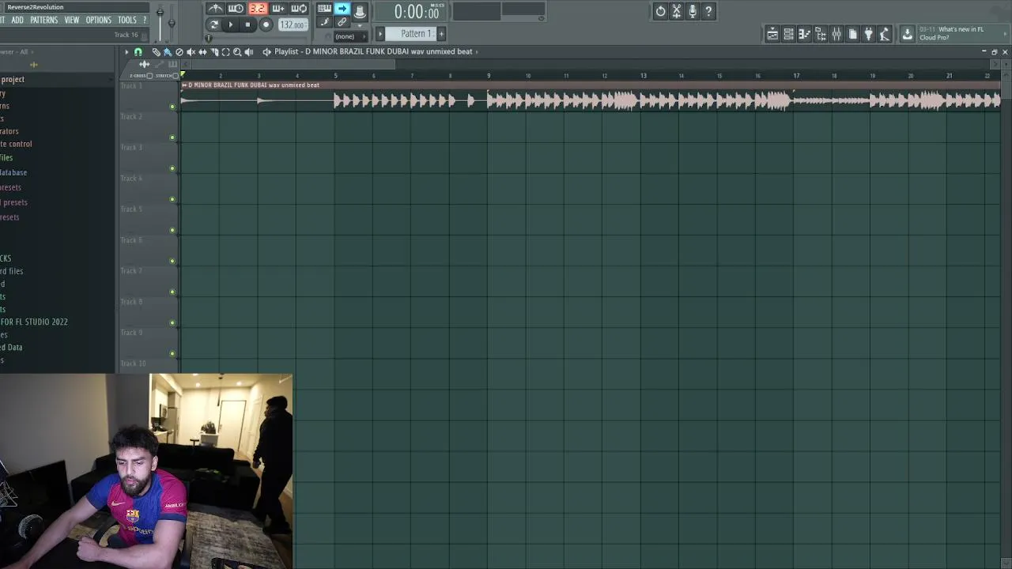The width and height of the screenshot is (1012, 569).
Task: Click the step edit hat icon
Action: pos(360,11)
